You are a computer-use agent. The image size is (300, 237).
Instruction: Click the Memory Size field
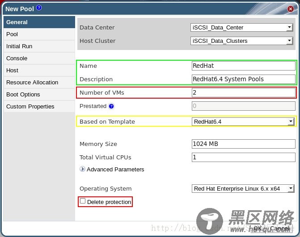click(244, 144)
